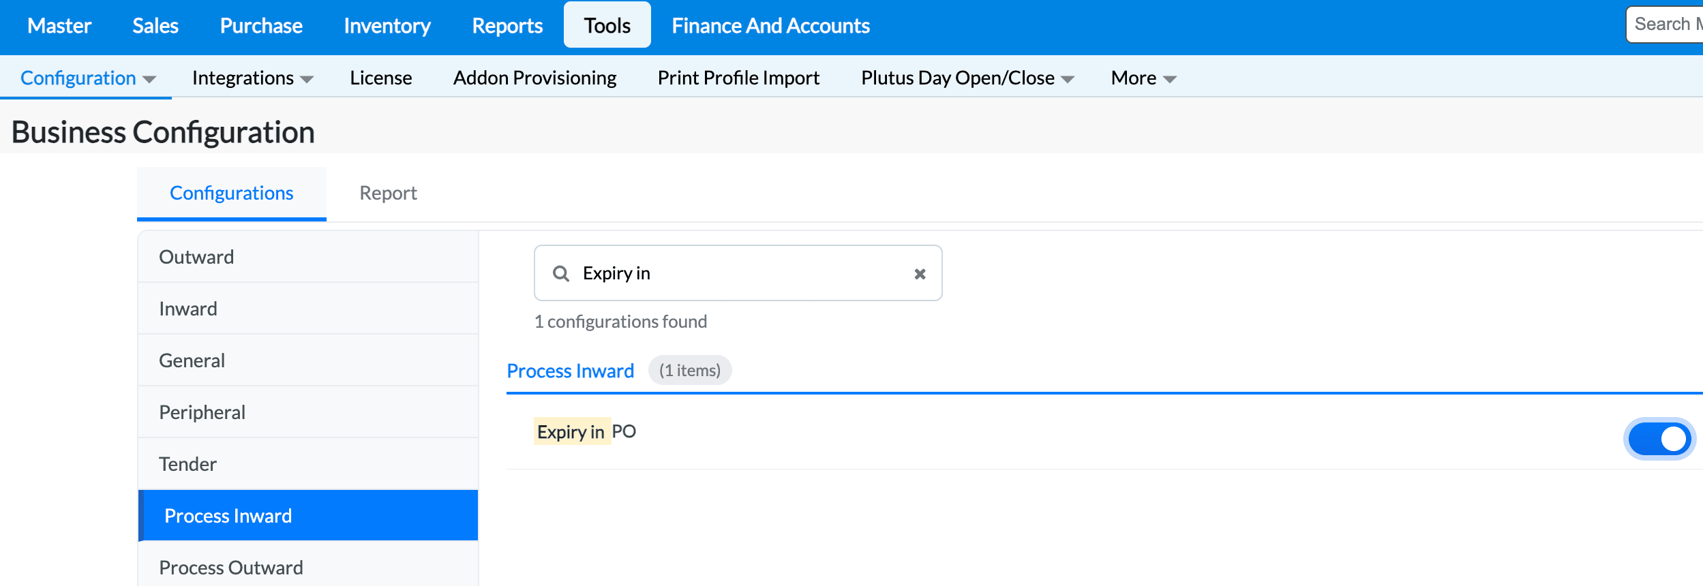
Task: Click the License link
Action: click(x=380, y=78)
